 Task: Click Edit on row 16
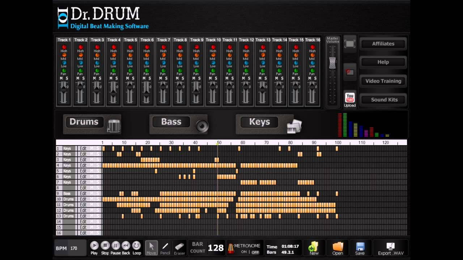(83, 233)
